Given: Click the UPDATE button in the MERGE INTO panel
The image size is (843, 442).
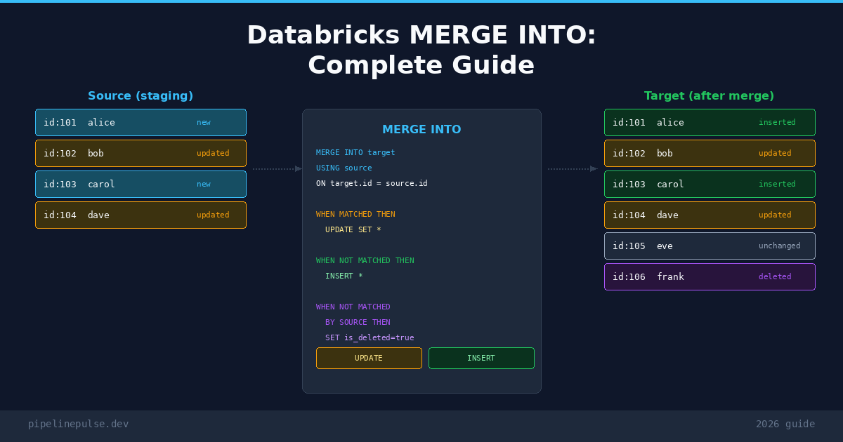Looking at the screenshot, I should tap(369, 358).
